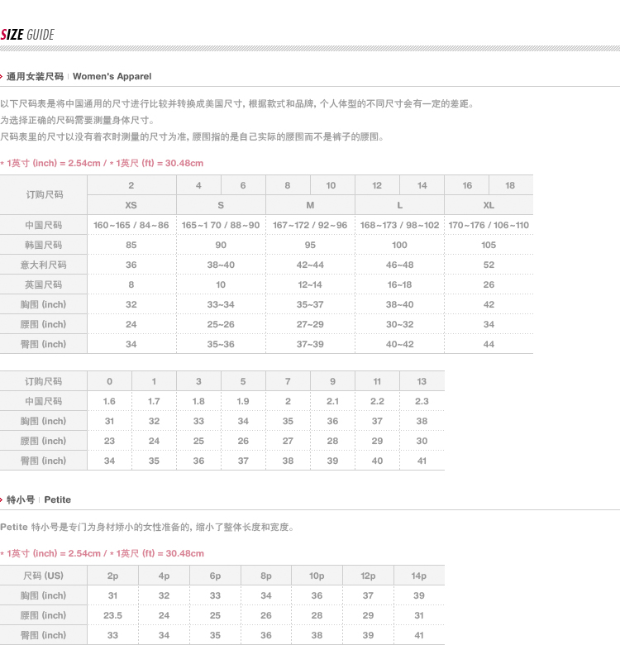Click the 尺码 (US) header in Petite table
Image resolution: width=620 pixels, height=645 pixels.
coord(43,576)
